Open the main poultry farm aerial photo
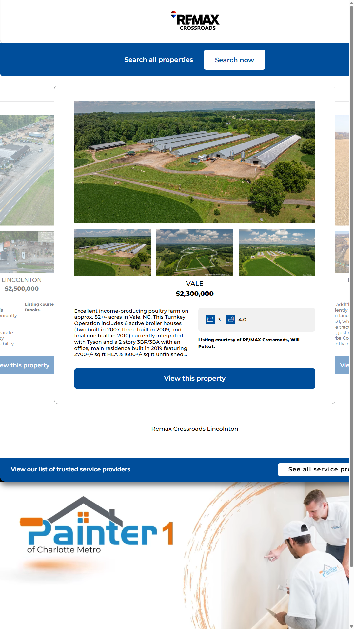Screen dimensions: 354x629 tap(195, 162)
